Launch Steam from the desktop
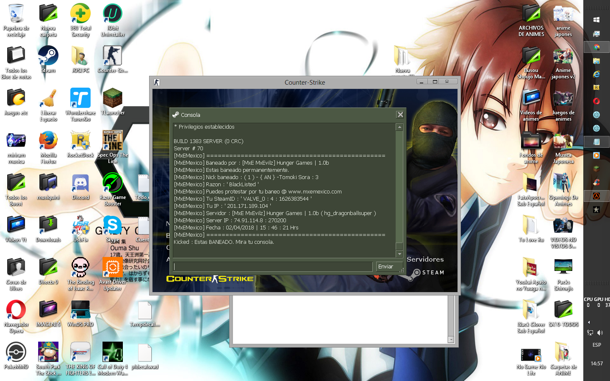This screenshot has width=610, height=381. pos(48,59)
